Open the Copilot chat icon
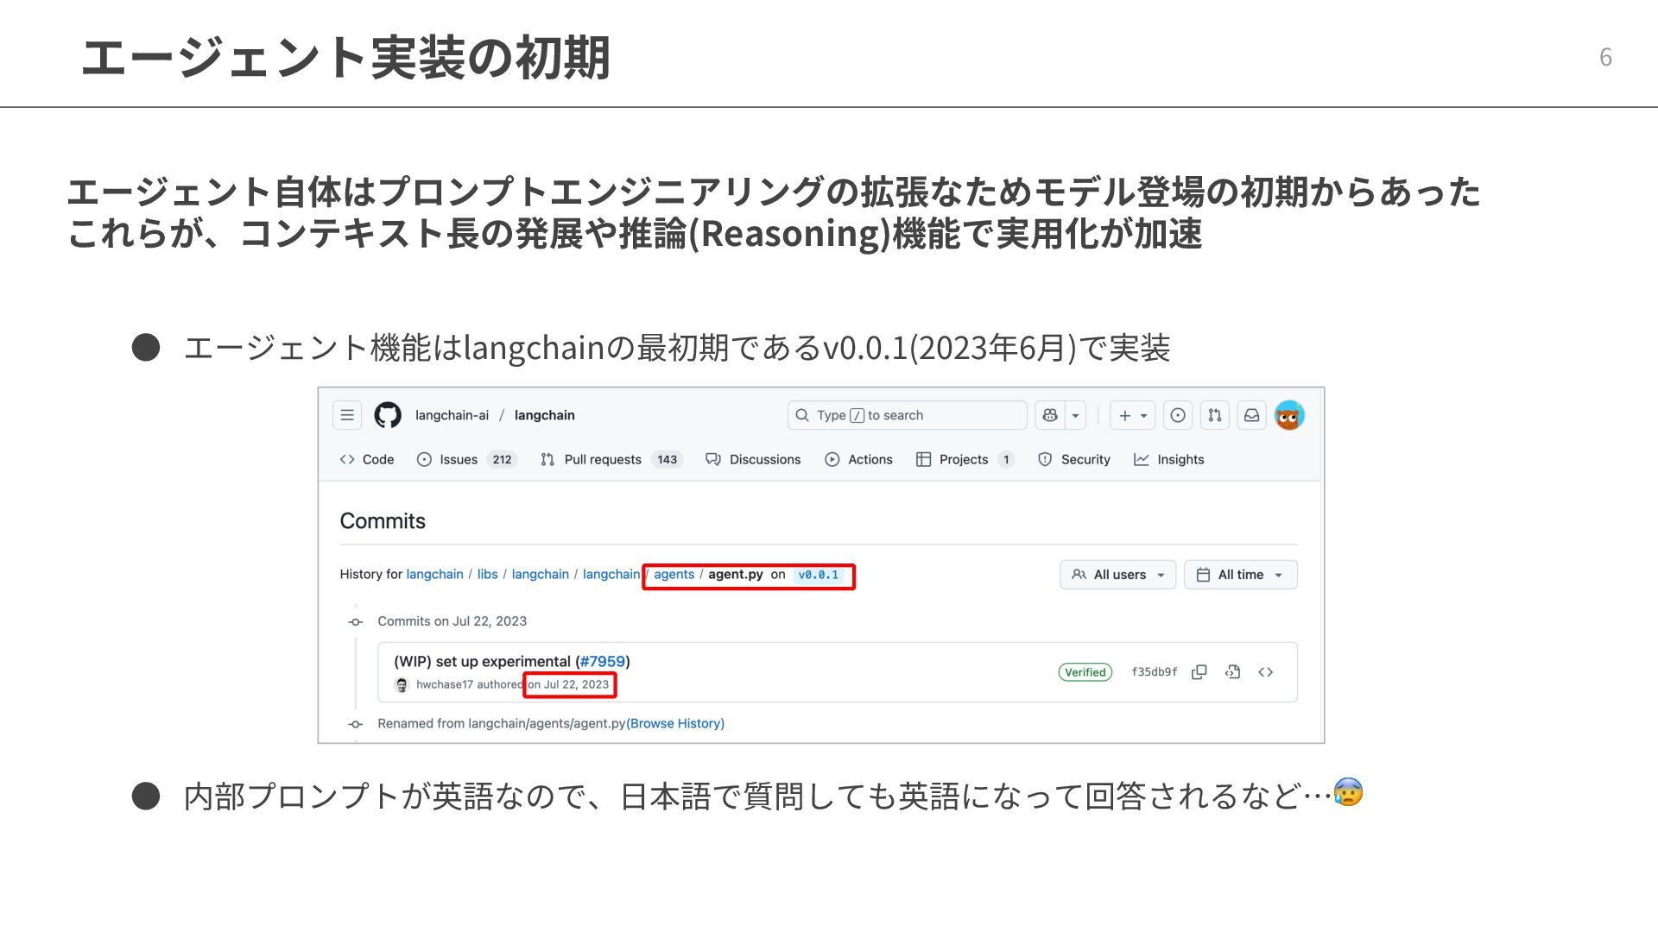The width and height of the screenshot is (1658, 932). point(1050,415)
